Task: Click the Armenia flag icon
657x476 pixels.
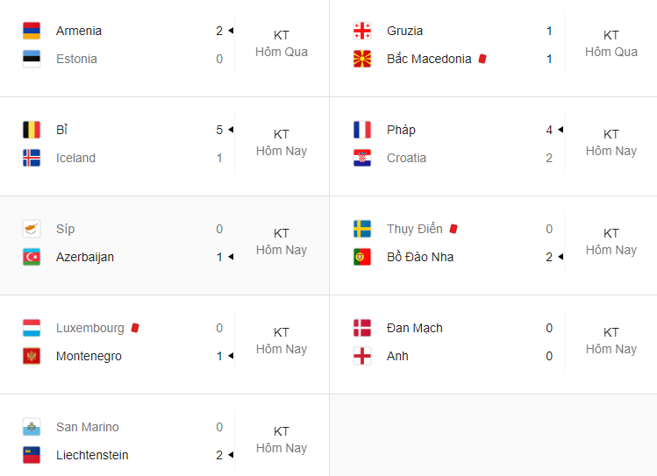Action: [x=32, y=31]
